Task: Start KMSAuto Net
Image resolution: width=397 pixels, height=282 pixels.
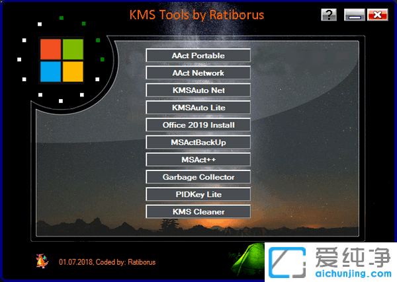Action: (x=198, y=90)
